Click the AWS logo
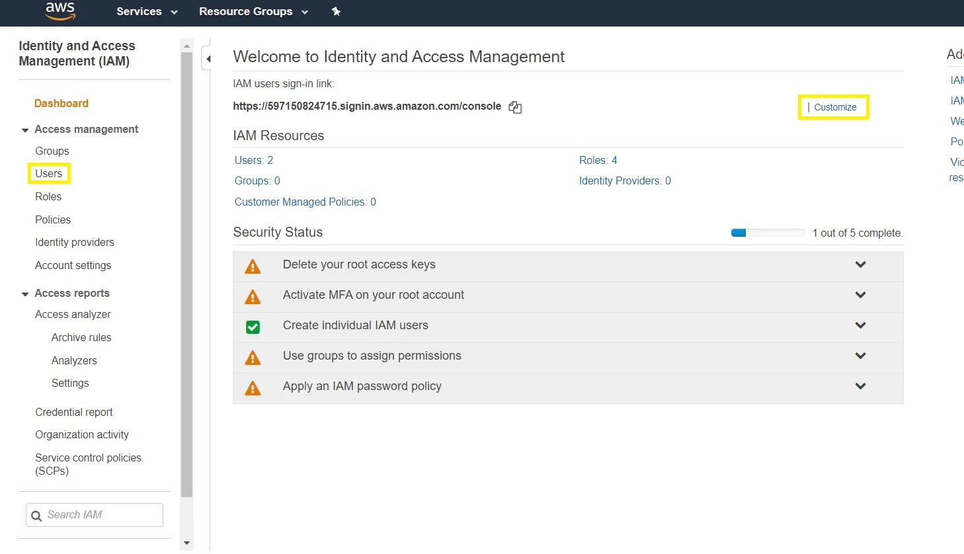 60,11
